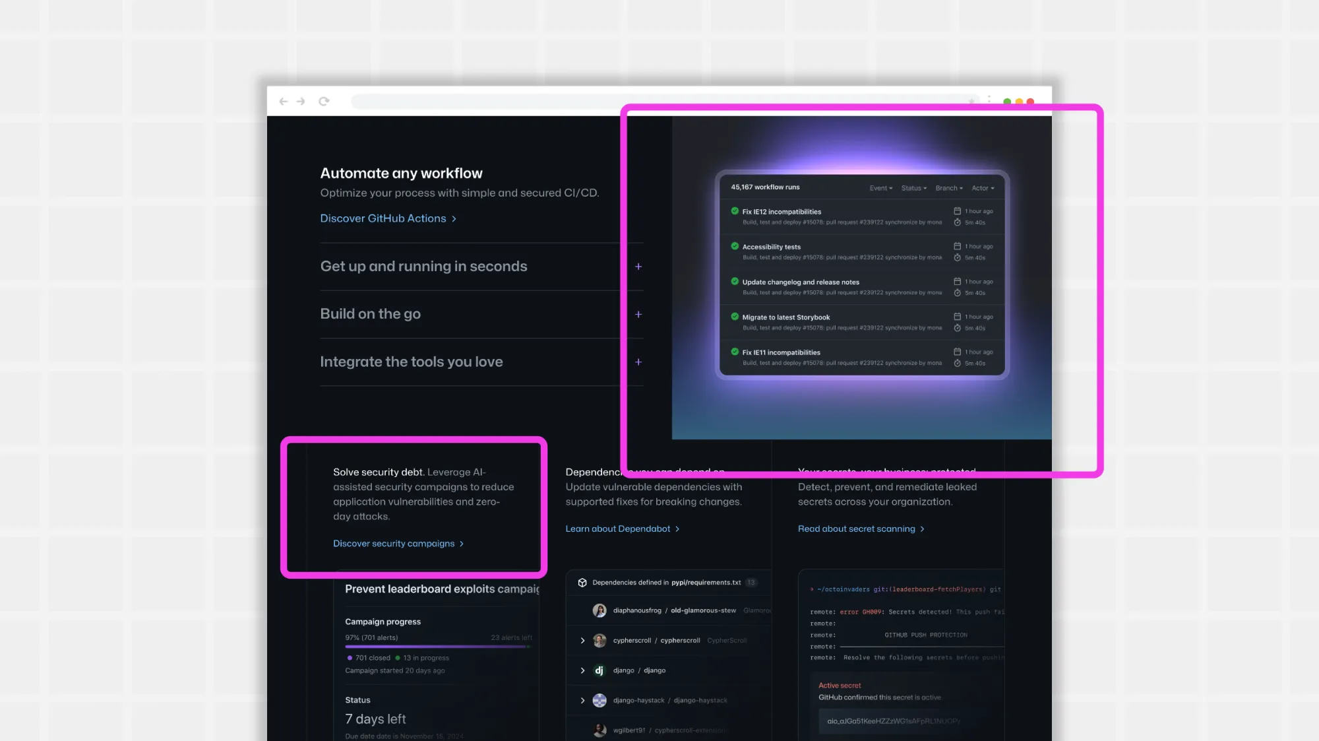This screenshot has height=741, width=1319.
Task: Open Discover GitHub Actions link
Action: pyautogui.click(x=388, y=218)
